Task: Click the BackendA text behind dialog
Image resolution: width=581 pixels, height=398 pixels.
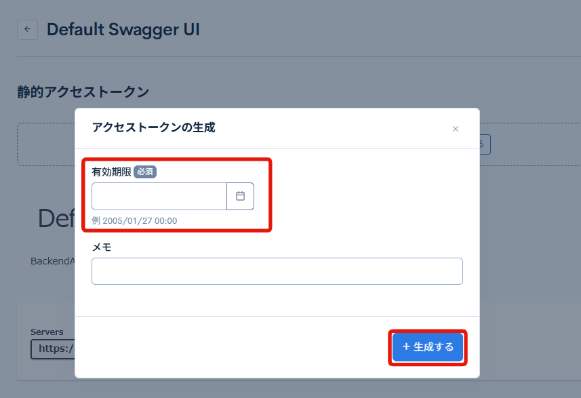Action: click(x=52, y=261)
